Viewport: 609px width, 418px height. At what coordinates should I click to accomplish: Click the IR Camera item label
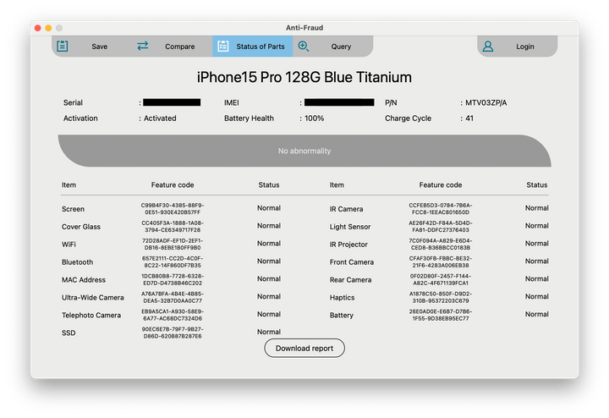pos(347,209)
